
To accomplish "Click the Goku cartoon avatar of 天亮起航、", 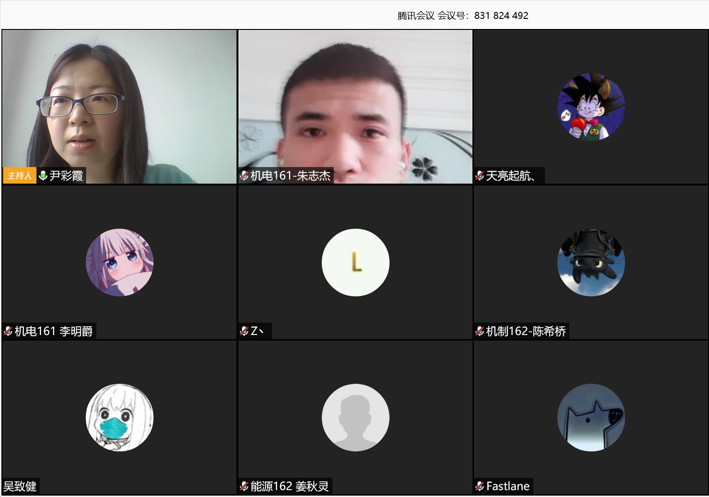I will pos(591,107).
